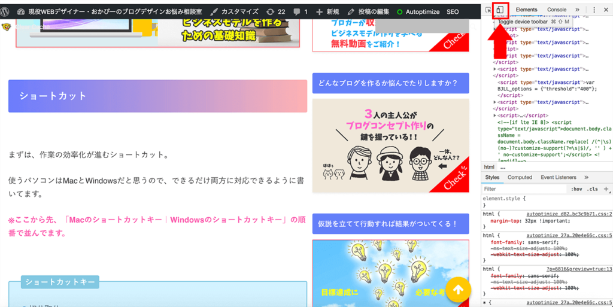This screenshot has width=613, height=307.
Task: Click the ショートカットキー box label
Action: pos(60,282)
